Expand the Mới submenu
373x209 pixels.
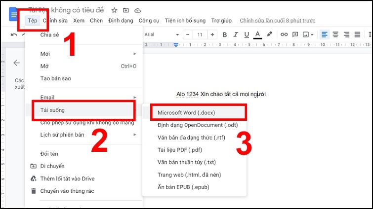pos(83,54)
